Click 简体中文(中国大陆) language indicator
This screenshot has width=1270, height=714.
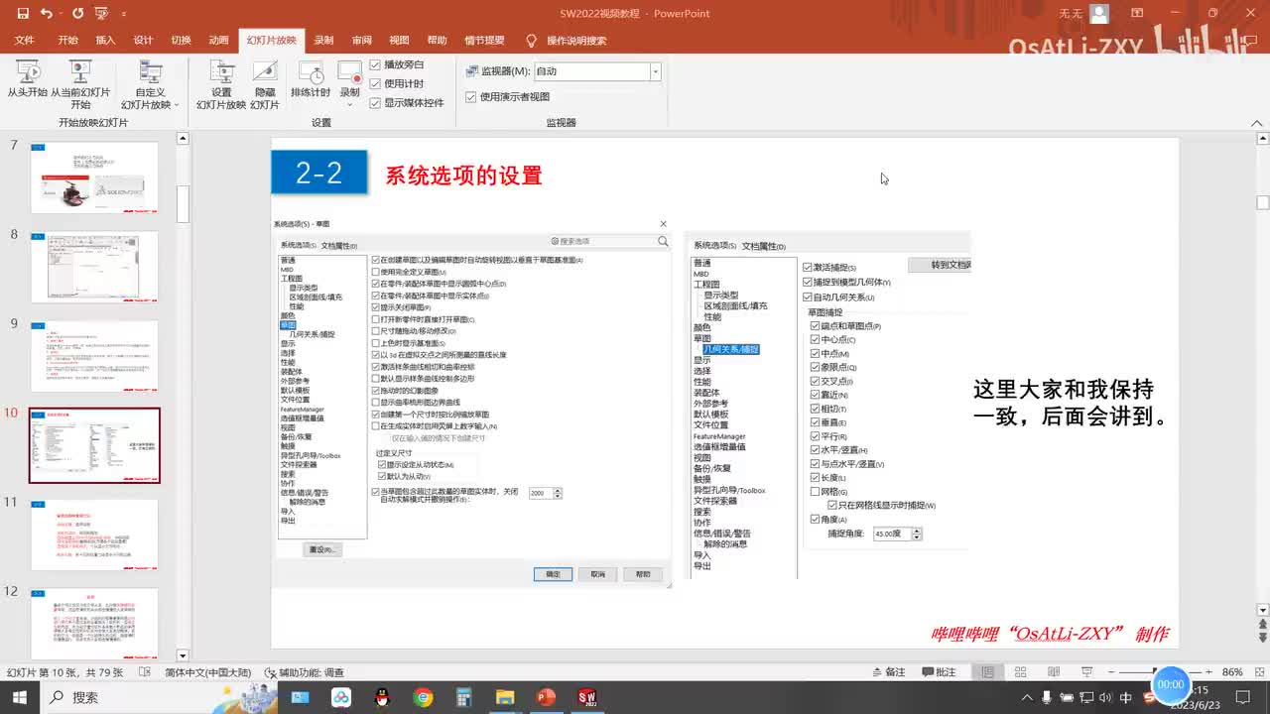(207, 672)
